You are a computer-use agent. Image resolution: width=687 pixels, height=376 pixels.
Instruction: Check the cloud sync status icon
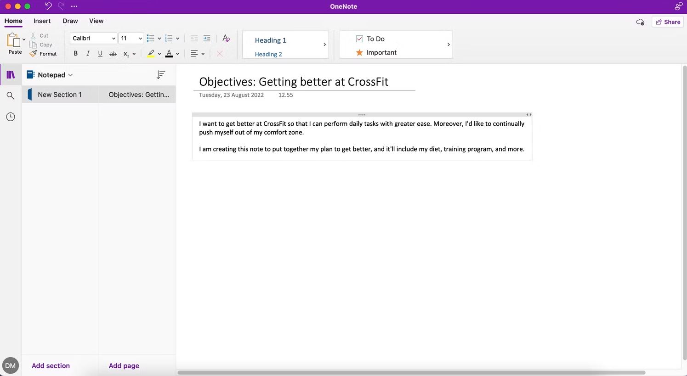click(640, 22)
